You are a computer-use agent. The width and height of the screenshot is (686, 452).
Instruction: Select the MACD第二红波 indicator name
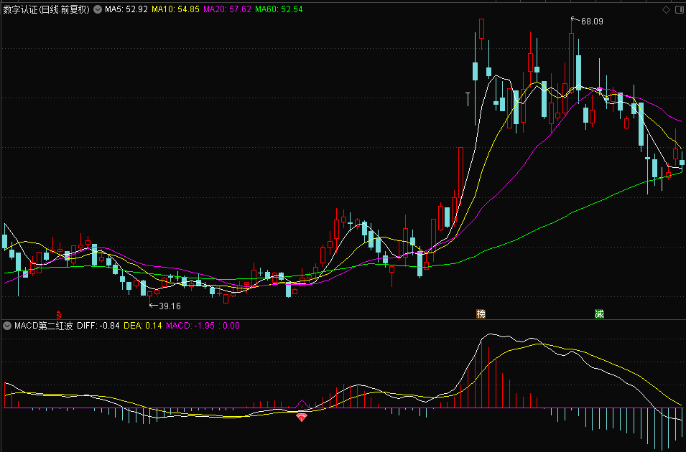pyautogui.click(x=44, y=326)
